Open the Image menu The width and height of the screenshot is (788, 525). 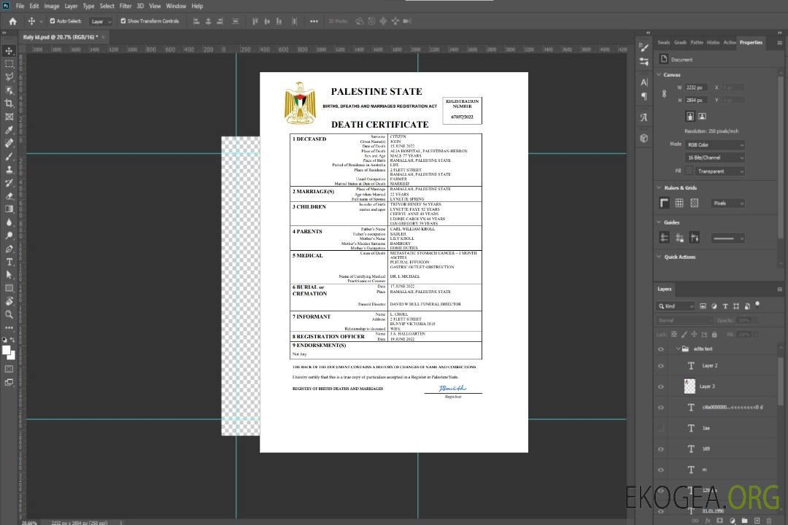point(51,6)
